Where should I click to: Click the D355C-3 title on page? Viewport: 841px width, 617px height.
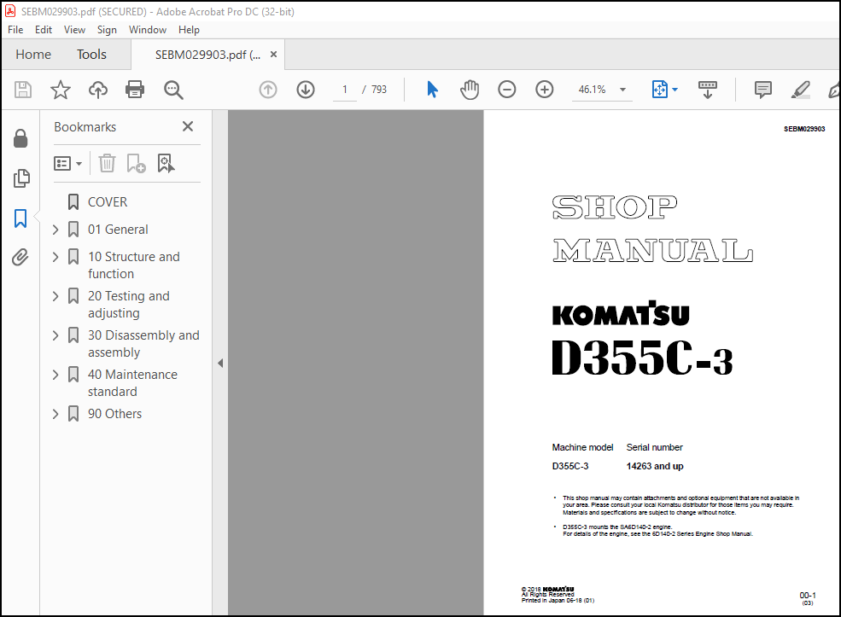tap(642, 358)
